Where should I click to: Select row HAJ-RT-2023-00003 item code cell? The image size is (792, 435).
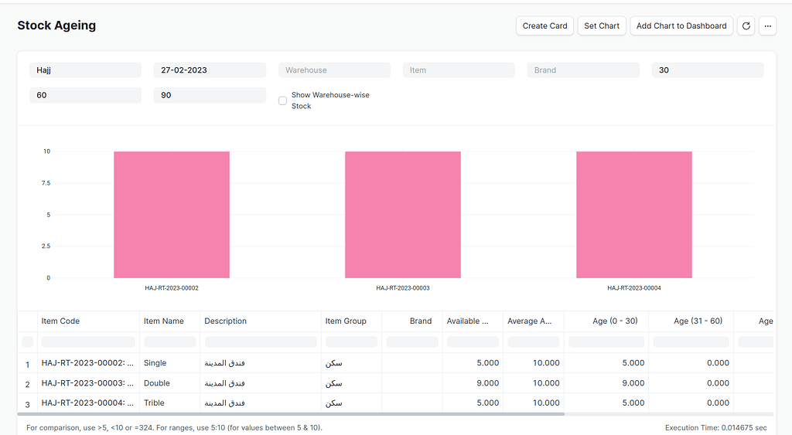88,383
